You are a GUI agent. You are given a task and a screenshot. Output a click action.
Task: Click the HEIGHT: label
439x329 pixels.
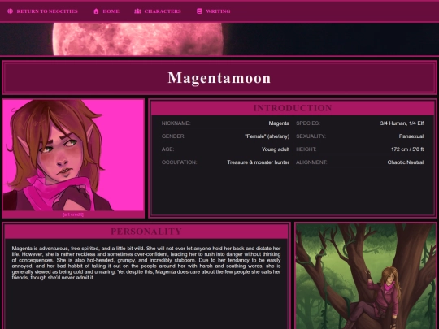tap(306, 149)
